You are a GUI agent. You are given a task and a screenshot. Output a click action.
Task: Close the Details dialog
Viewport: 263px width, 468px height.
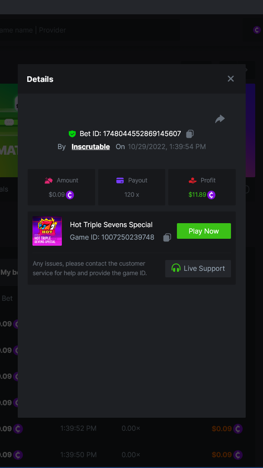[231, 79]
